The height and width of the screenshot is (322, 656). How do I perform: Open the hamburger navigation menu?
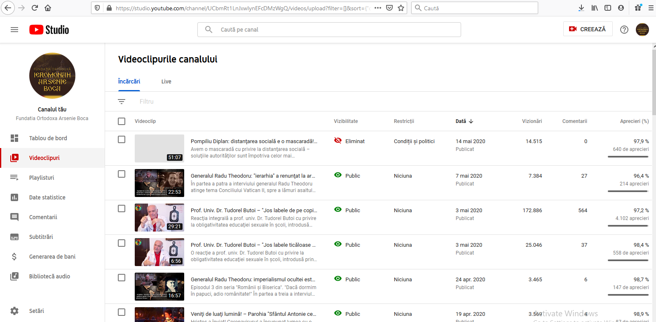tap(14, 30)
